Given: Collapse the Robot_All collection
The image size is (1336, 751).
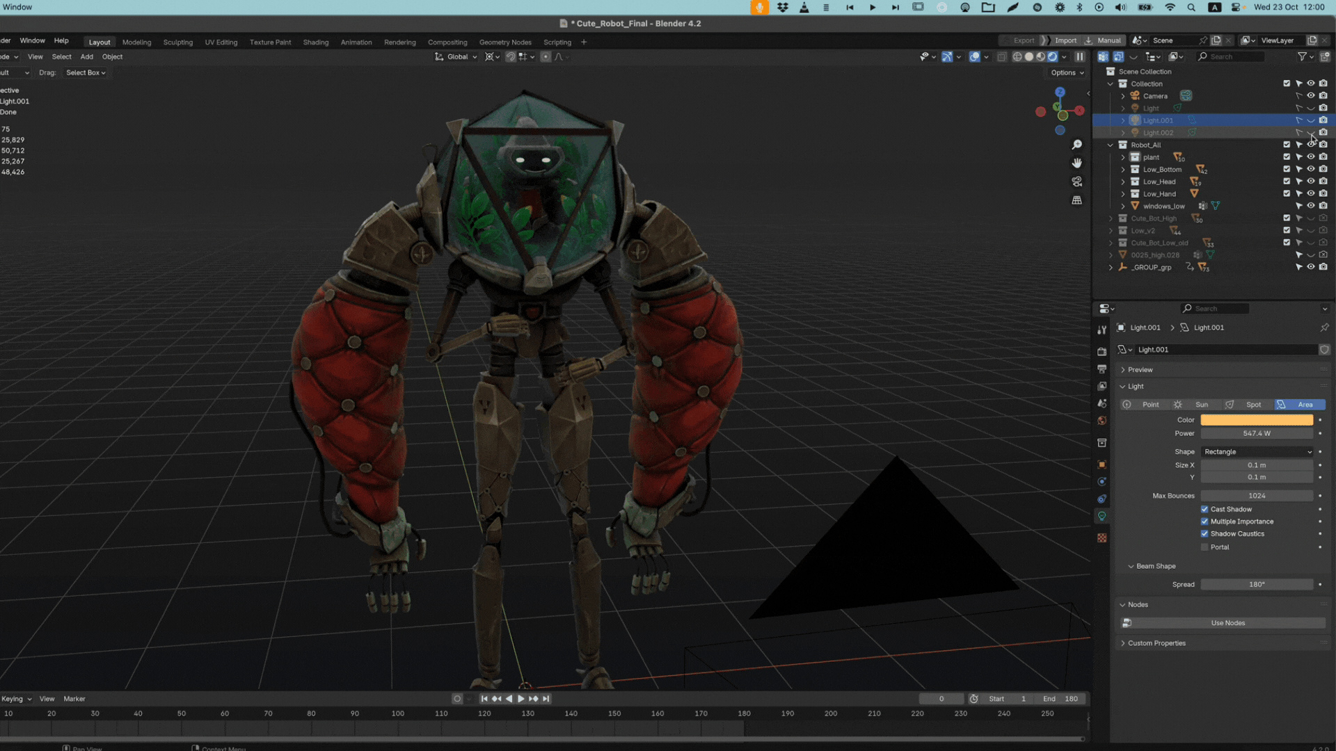Looking at the screenshot, I should [x=1111, y=145].
